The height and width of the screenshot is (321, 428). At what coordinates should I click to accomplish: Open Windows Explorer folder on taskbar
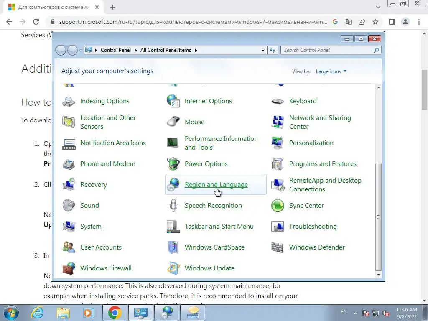click(x=63, y=313)
